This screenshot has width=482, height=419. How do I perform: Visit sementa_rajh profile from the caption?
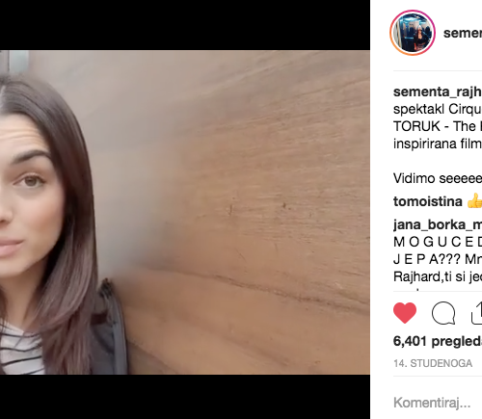[x=438, y=92]
